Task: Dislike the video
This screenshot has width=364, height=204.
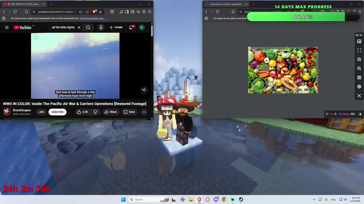Action: (x=96, y=112)
